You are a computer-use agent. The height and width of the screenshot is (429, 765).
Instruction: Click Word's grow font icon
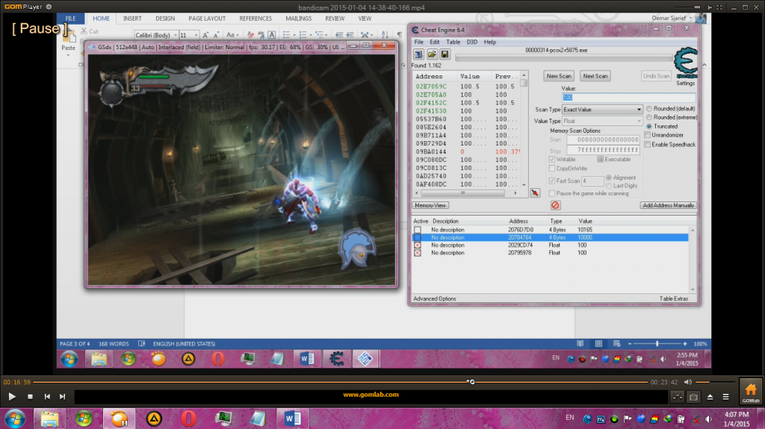click(x=205, y=34)
